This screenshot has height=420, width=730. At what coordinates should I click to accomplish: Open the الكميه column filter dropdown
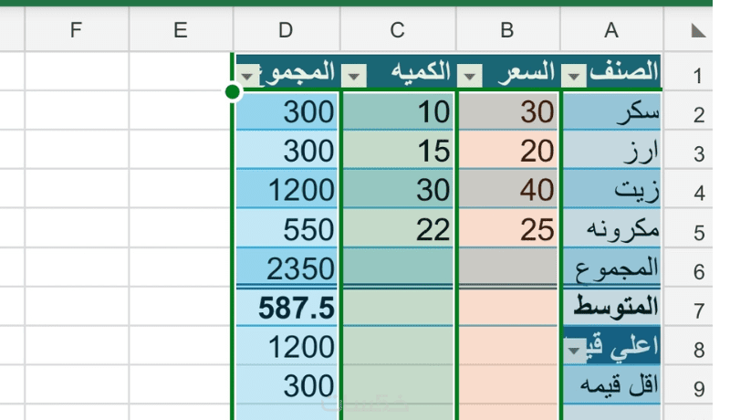(x=357, y=74)
